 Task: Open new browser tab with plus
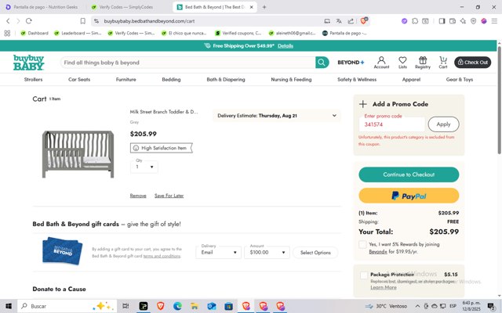click(x=264, y=7)
